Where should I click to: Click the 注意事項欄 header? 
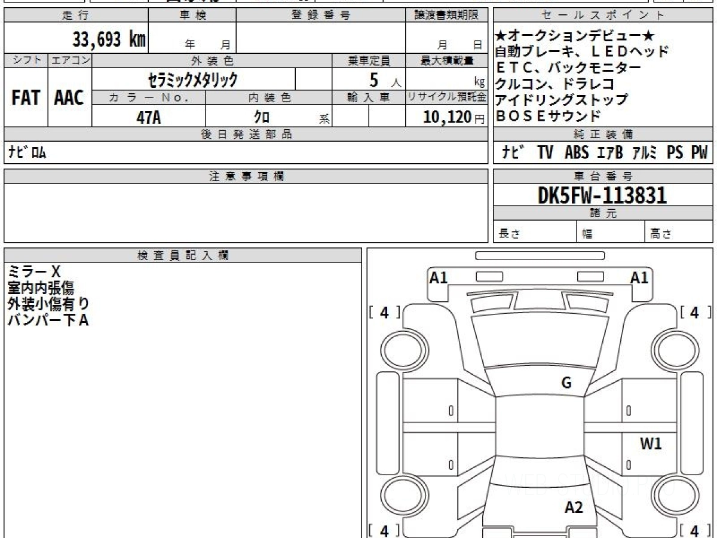coord(246,176)
